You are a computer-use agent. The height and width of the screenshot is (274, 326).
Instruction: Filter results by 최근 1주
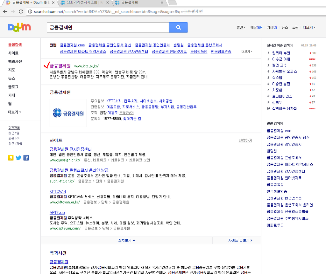pyautogui.click(x=14, y=139)
